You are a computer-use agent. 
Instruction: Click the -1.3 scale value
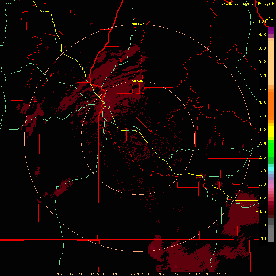261,225
